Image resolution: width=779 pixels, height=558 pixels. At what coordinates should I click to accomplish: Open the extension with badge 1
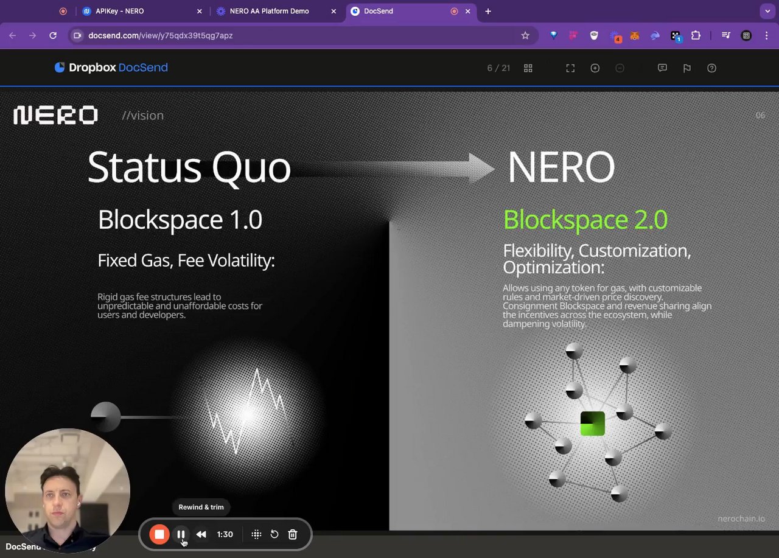coord(676,36)
